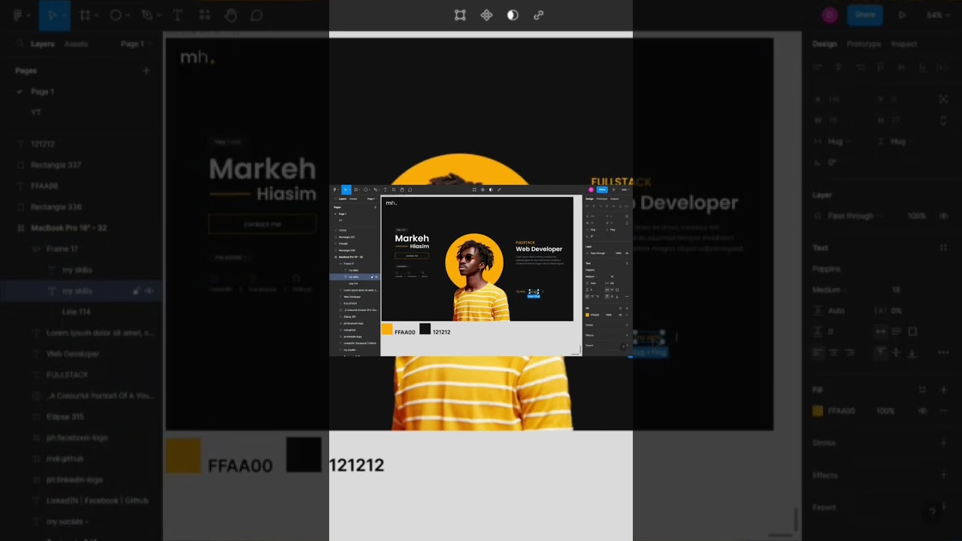Select the Move tool in toolbar
Screen dimensions: 962x541
52,15
